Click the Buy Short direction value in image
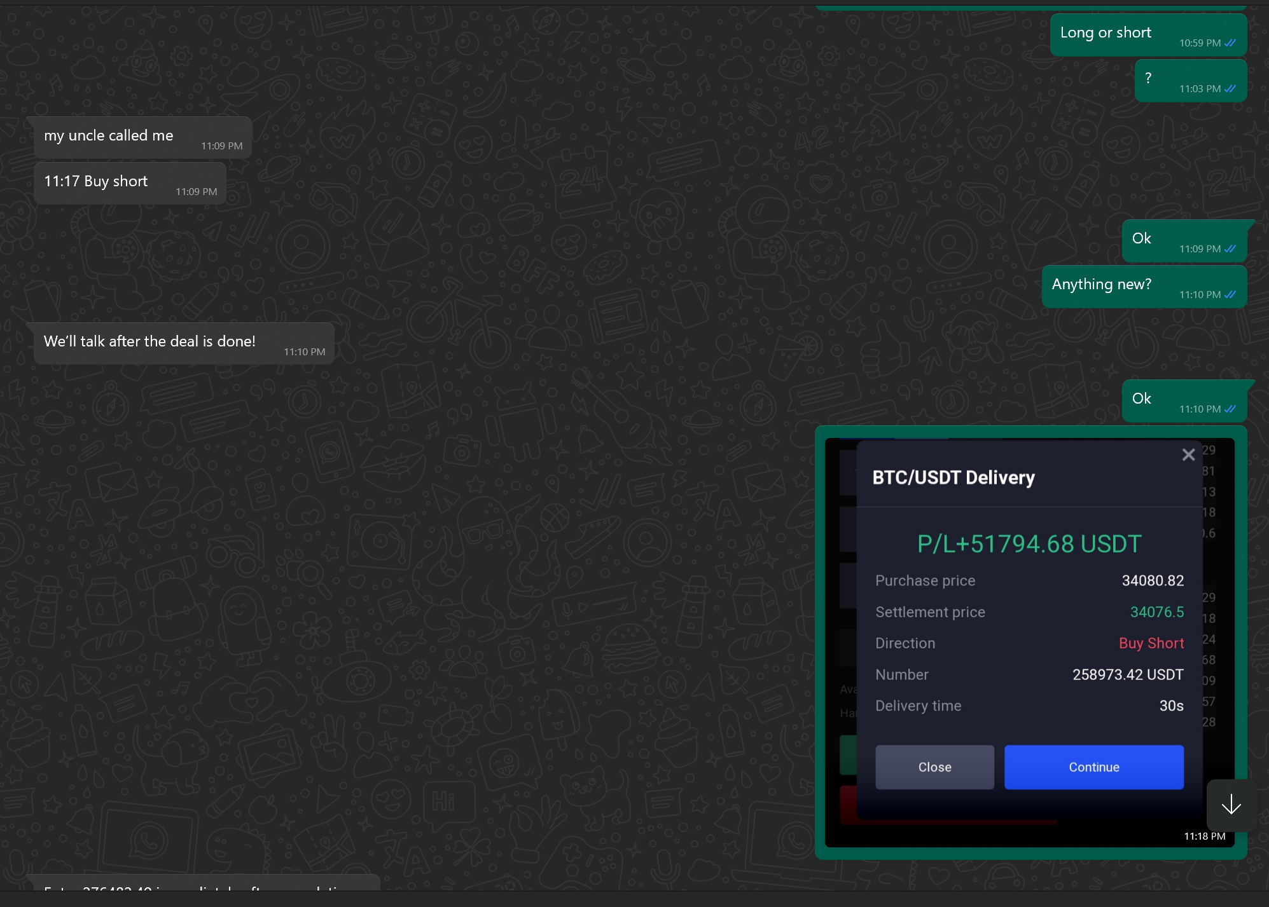Viewport: 1269px width, 907px height. pos(1151,643)
